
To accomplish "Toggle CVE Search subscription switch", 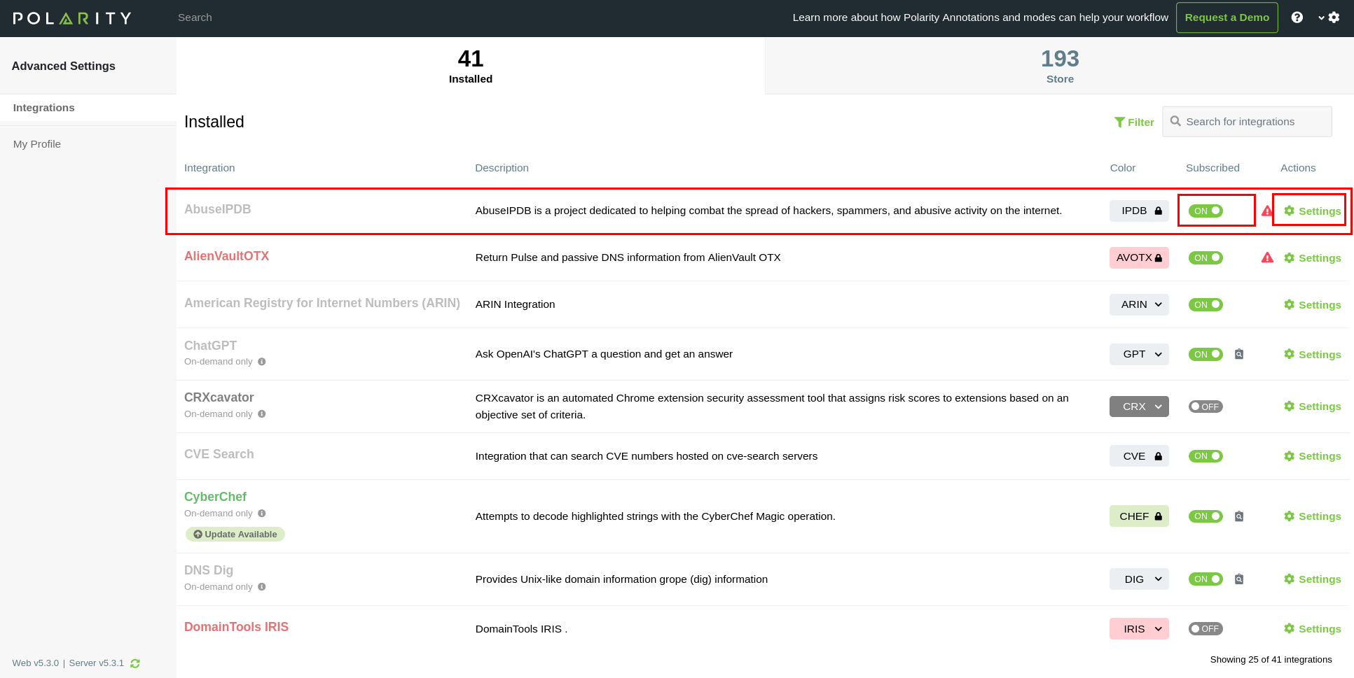I will pyautogui.click(x=1206, y=456).
